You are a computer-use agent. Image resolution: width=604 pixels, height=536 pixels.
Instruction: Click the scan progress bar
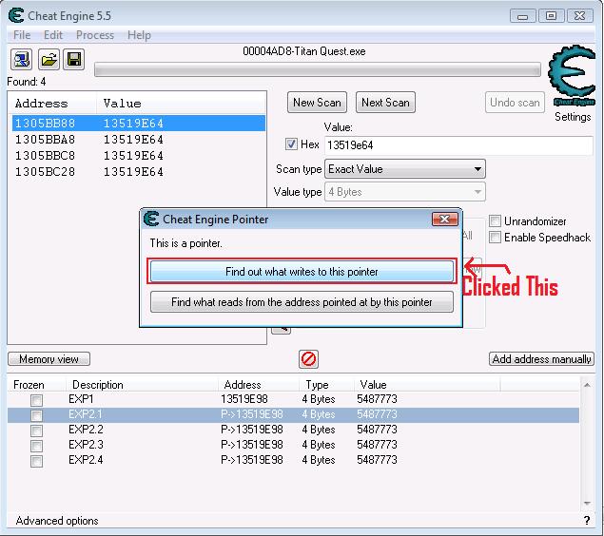coord(317,68)
